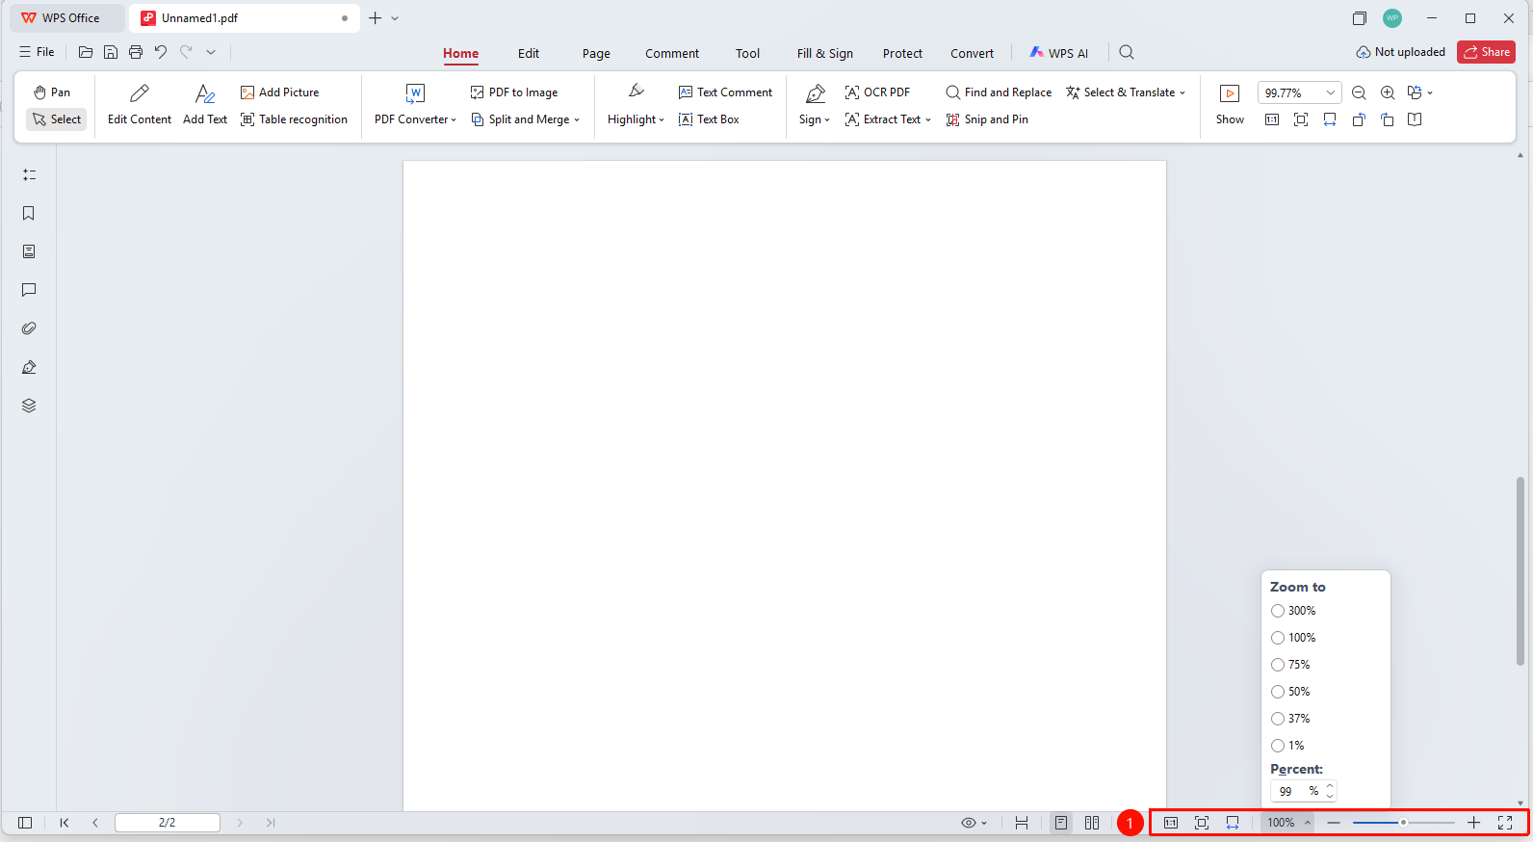Open the Convert tab
Image resolution: width=1533 pixels, height=842 pixels.
(x=972, y=54)
